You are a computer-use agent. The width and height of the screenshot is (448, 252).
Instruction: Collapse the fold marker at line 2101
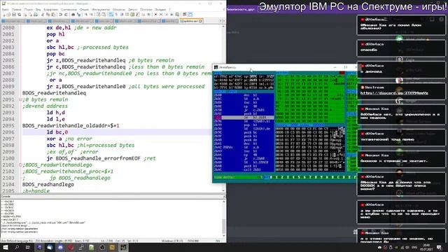[x=20, y=165]
